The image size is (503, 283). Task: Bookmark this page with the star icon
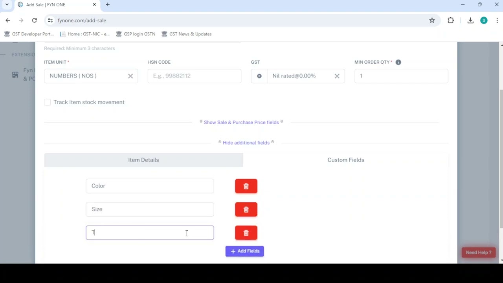pyautogui.click(x=432, y=20)
